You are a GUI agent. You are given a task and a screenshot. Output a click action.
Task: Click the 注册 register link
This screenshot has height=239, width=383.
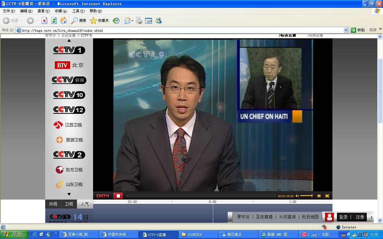[x=360, y=217]
